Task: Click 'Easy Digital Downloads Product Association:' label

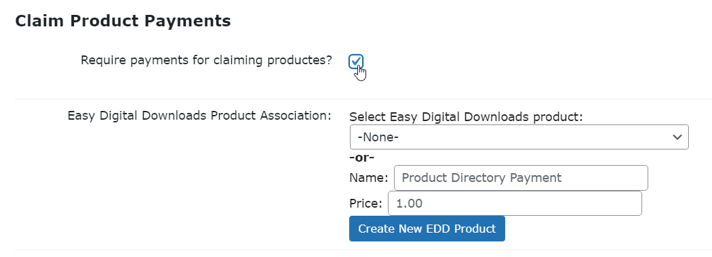Action: coord(199,116)
